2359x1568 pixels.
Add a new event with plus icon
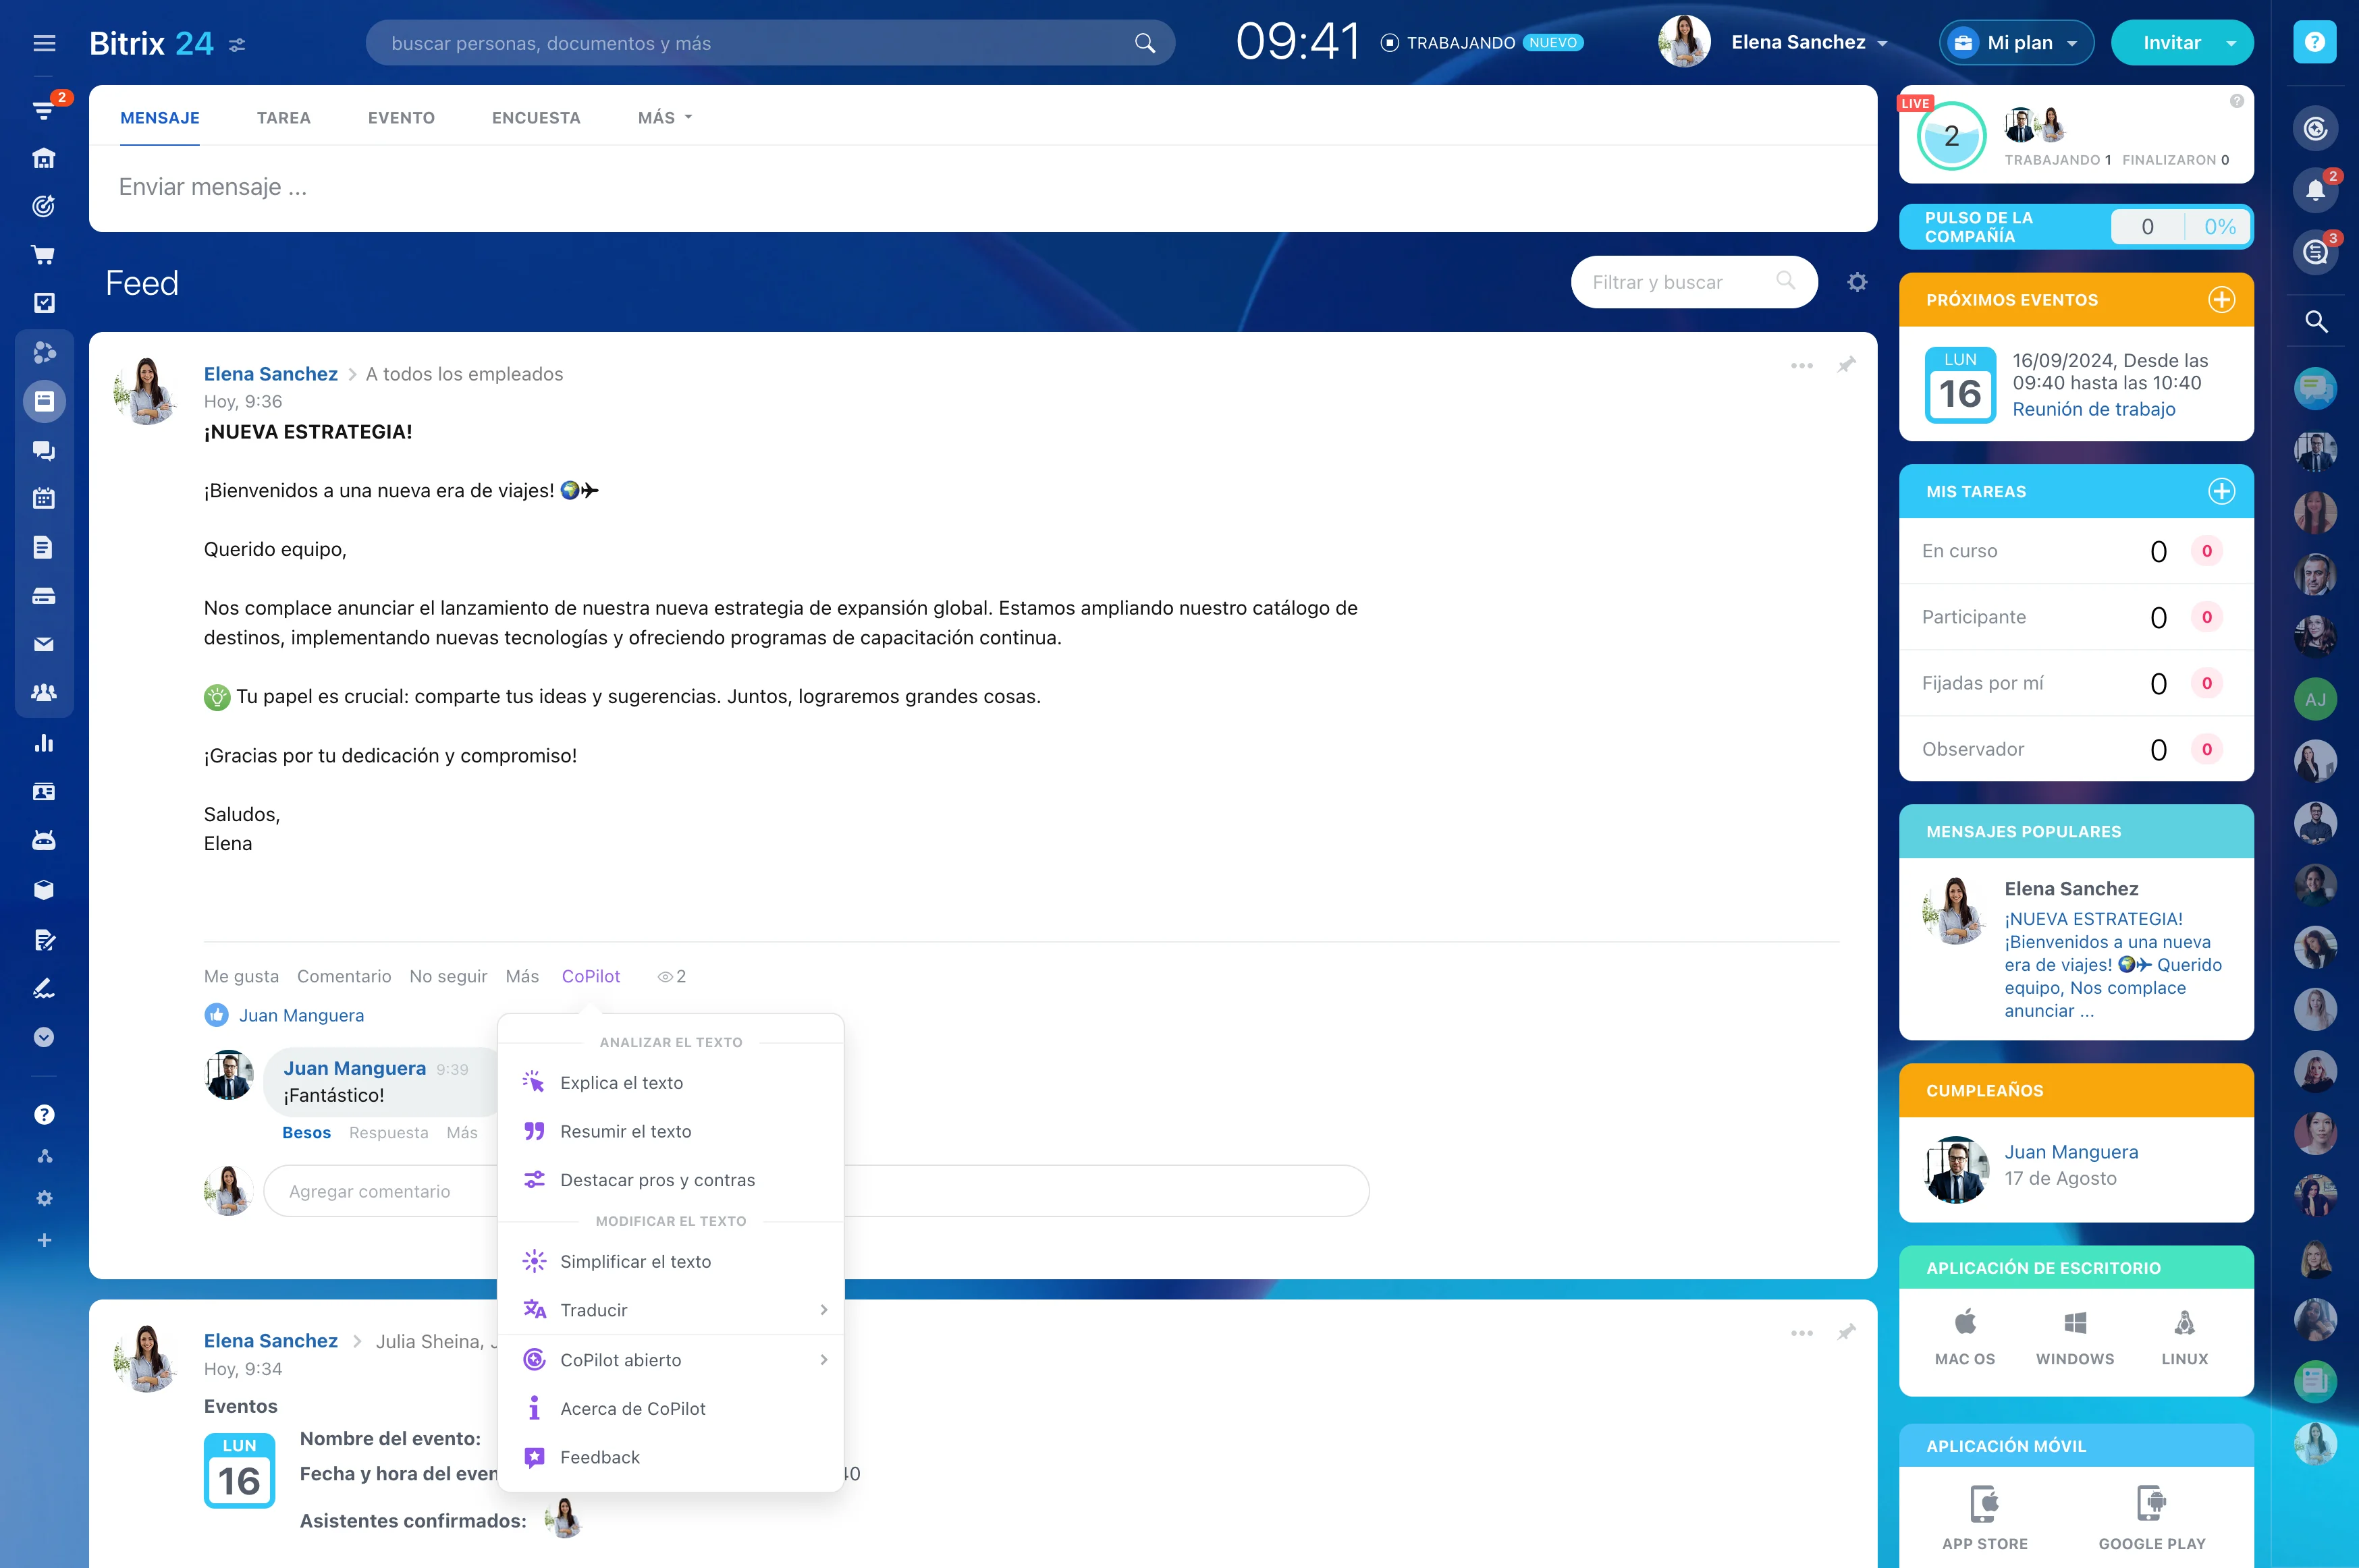coord(2221,300)
